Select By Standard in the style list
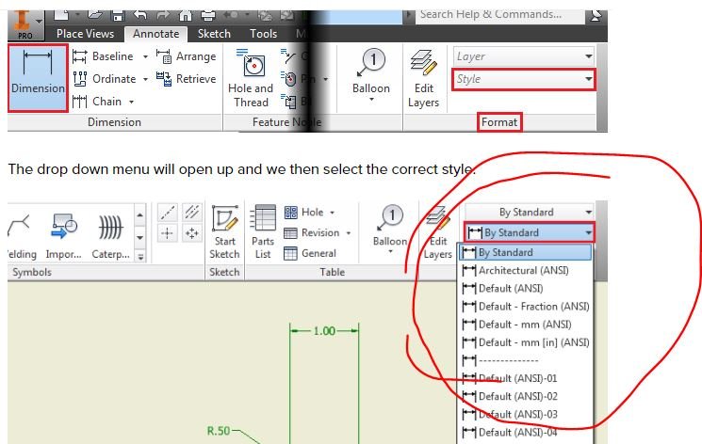702x444 pixels. (526, 253)
